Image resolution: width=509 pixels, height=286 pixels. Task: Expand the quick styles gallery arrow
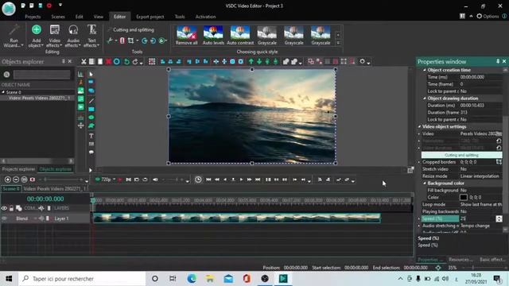pyautogui.click(x=338, y=43)
